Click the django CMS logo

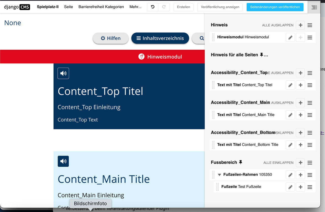(x=17, y=7)
